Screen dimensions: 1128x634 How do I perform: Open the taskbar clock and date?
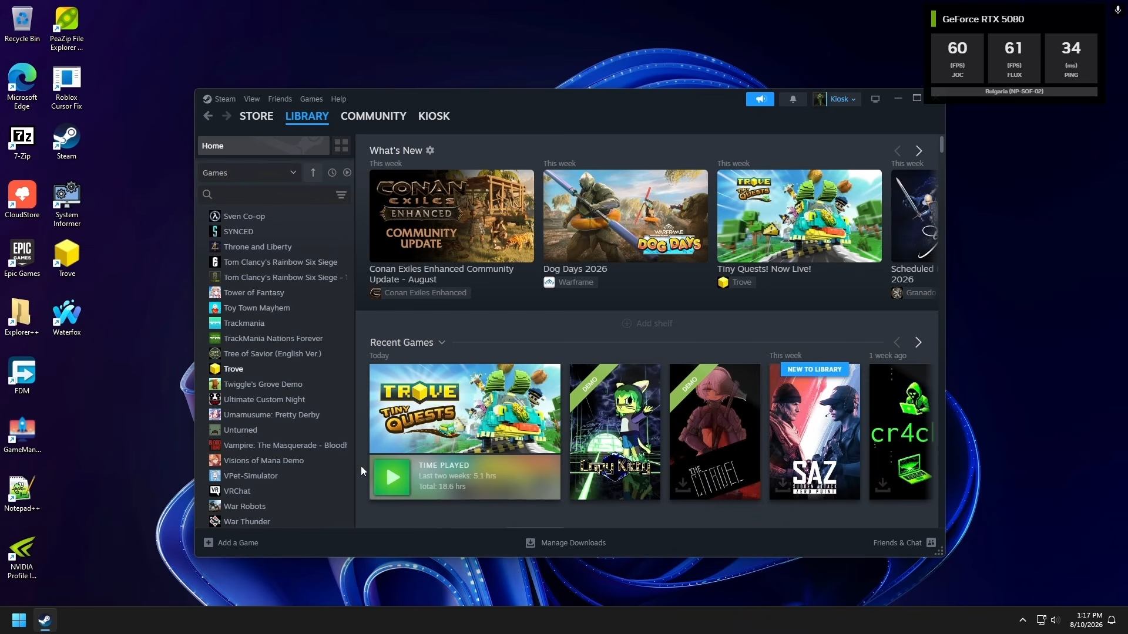(1086, 620)
